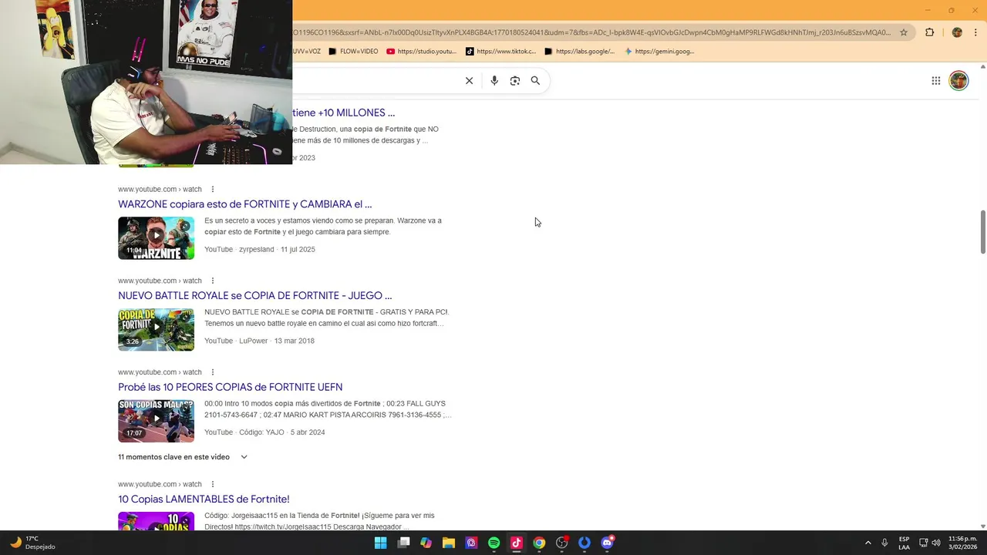Click date 11 jul 2025

click(x=298, y=250)
